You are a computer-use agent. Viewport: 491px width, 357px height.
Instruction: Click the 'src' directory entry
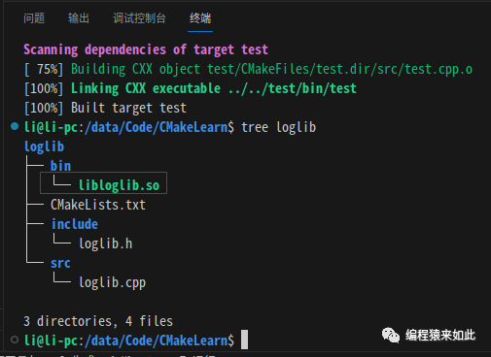(x=60, y=263)
